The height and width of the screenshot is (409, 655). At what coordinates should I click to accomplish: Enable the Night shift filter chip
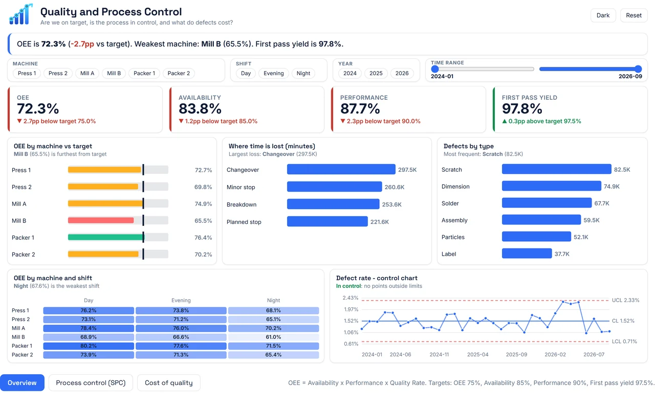[303, 73]
